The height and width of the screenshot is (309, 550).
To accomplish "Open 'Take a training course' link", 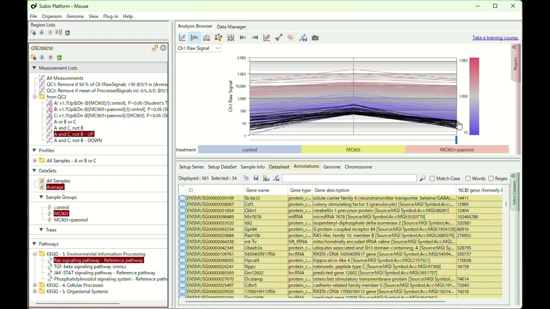I will coord(495,38).
